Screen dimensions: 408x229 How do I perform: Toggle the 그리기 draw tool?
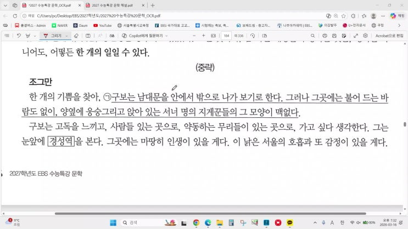click(x=53, y=36)
